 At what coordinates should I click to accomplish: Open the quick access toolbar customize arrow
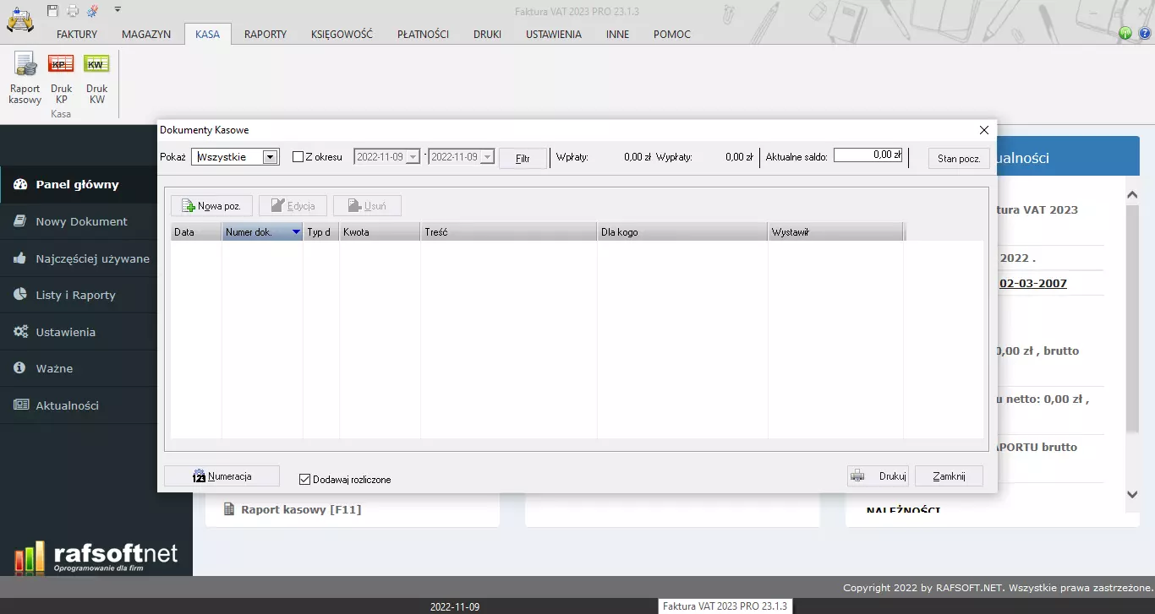(x=118, y=9)
